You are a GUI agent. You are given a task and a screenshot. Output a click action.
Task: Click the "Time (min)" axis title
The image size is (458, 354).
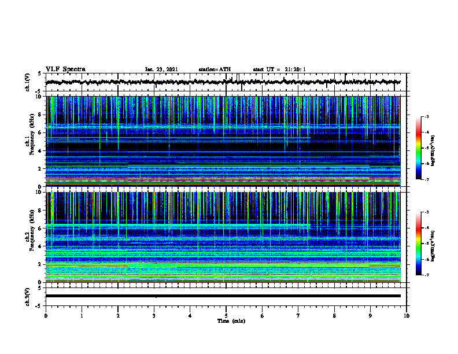tap(231, 320)
